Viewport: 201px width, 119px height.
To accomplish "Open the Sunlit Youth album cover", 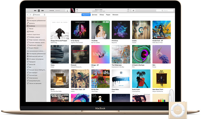I will click(141, 79).
